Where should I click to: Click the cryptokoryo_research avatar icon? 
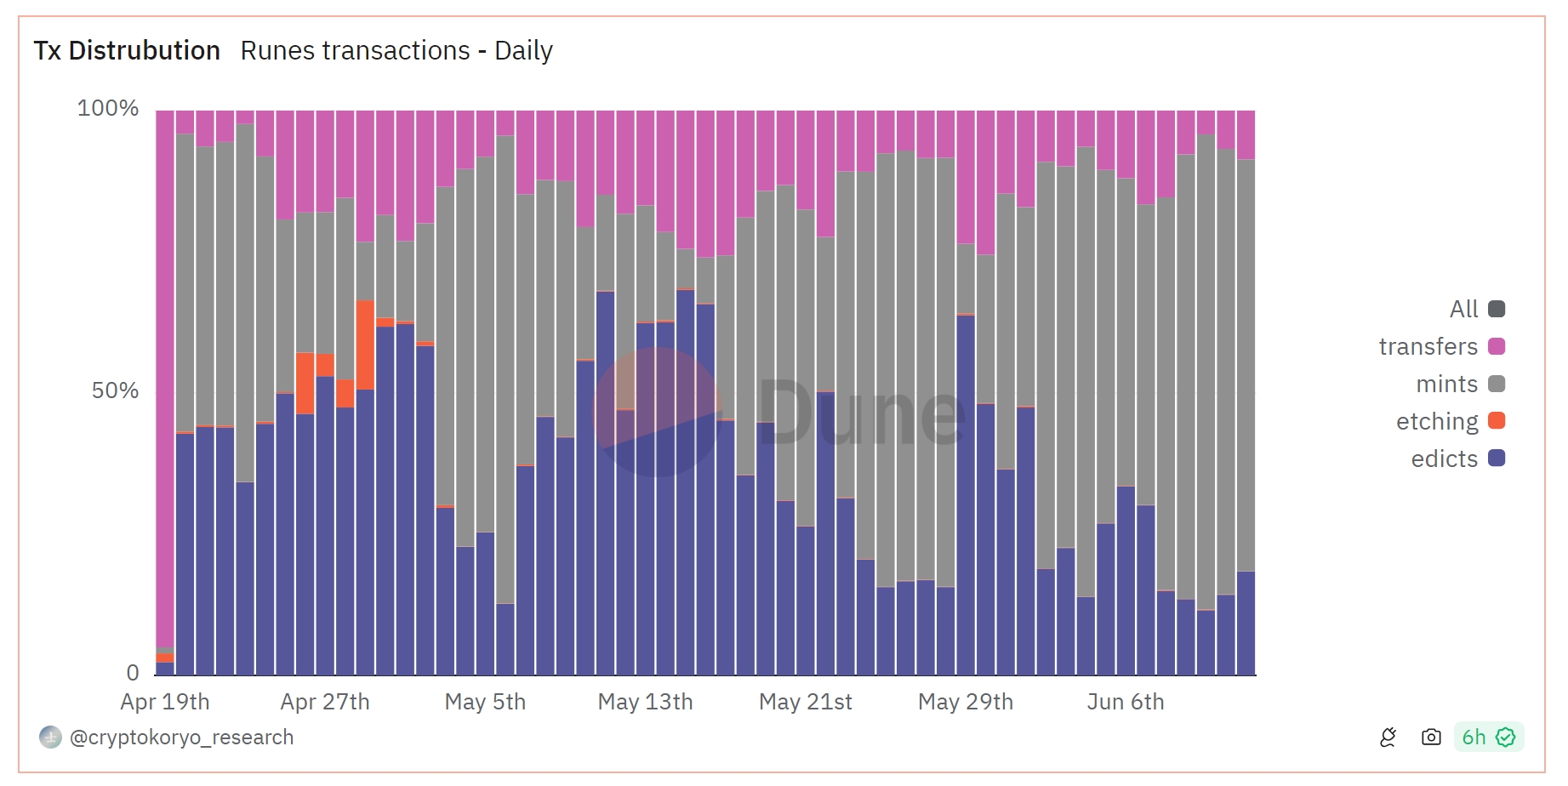pyautogui.click(x=50, y=737)
